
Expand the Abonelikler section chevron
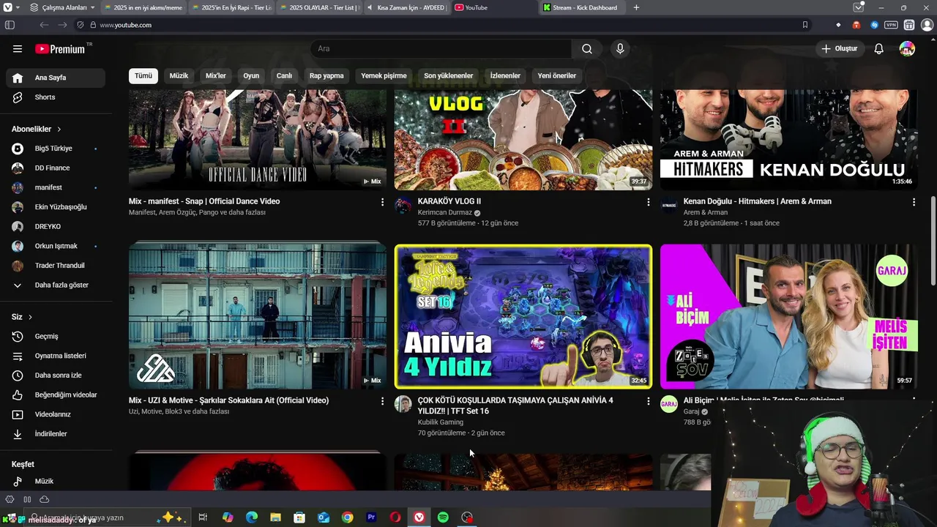tap(59, 130)
